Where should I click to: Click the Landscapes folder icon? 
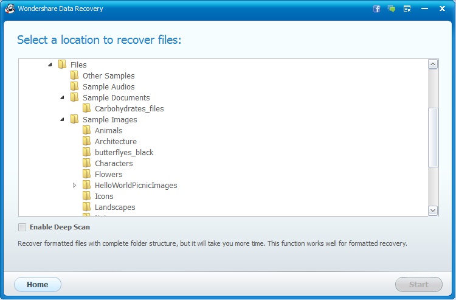[87, 207]
